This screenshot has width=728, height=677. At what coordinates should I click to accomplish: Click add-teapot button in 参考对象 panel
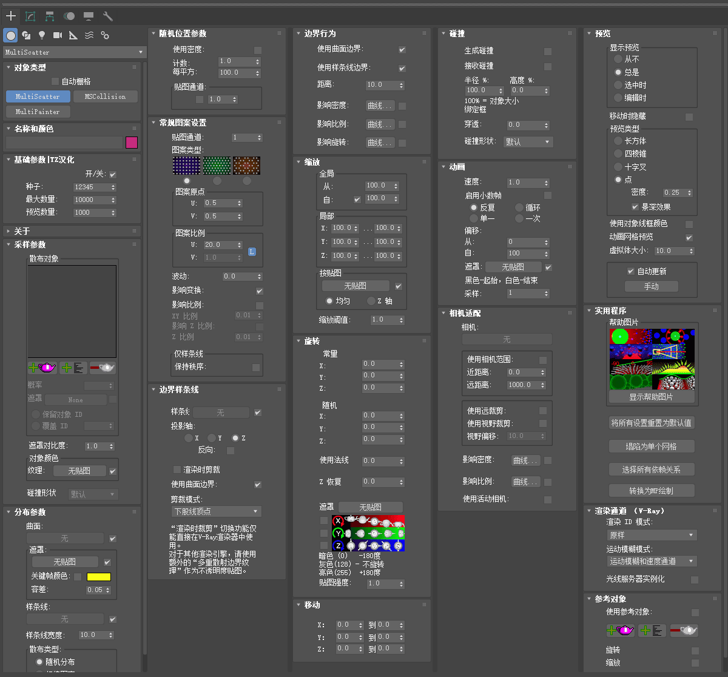tap(621, 631)
